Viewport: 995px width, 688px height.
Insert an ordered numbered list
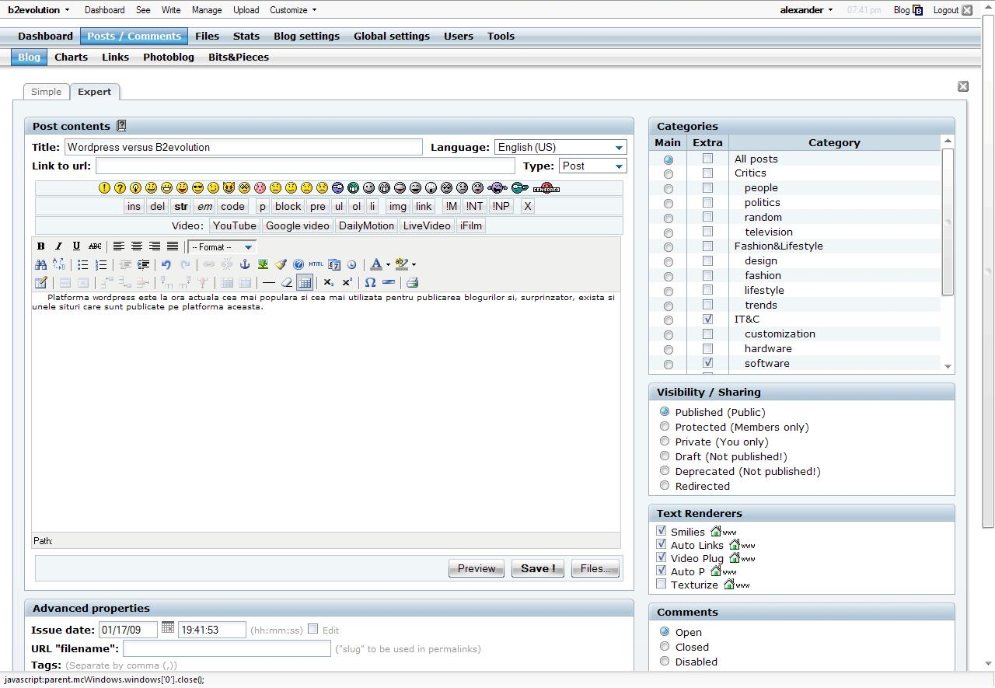point(101,264)
